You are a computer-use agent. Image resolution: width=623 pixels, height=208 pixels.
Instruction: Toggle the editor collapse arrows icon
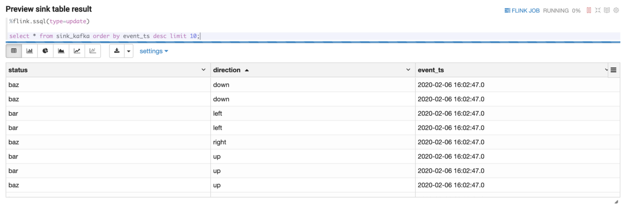[x=598, y=10]
